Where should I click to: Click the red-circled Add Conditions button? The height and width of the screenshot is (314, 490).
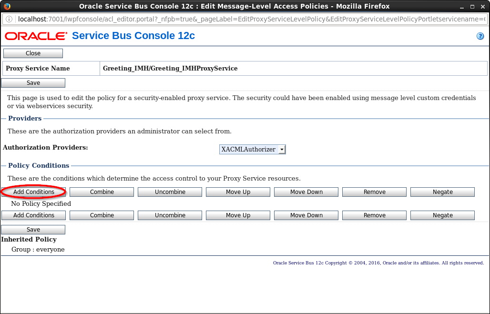(x=34, y=192)
